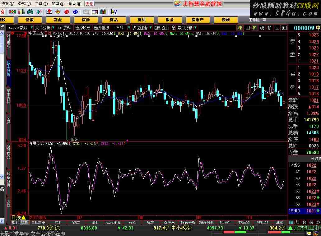The width and height of the screenshot is (321, 236).
Task: Open the 窗口 menu
Action: (58, 3)
